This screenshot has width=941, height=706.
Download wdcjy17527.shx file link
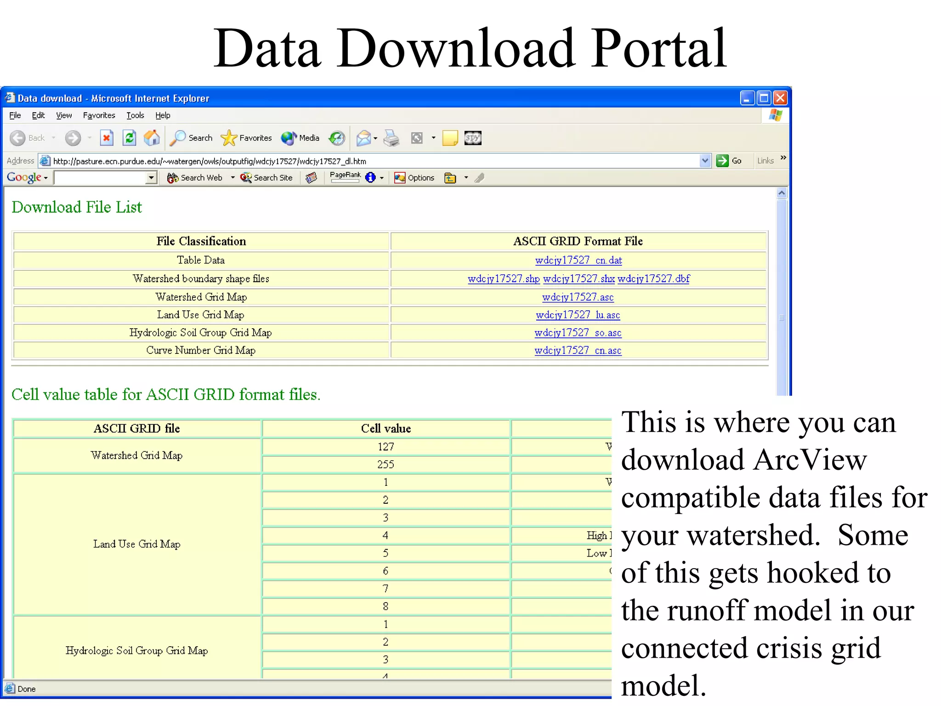tap(579, 279)
